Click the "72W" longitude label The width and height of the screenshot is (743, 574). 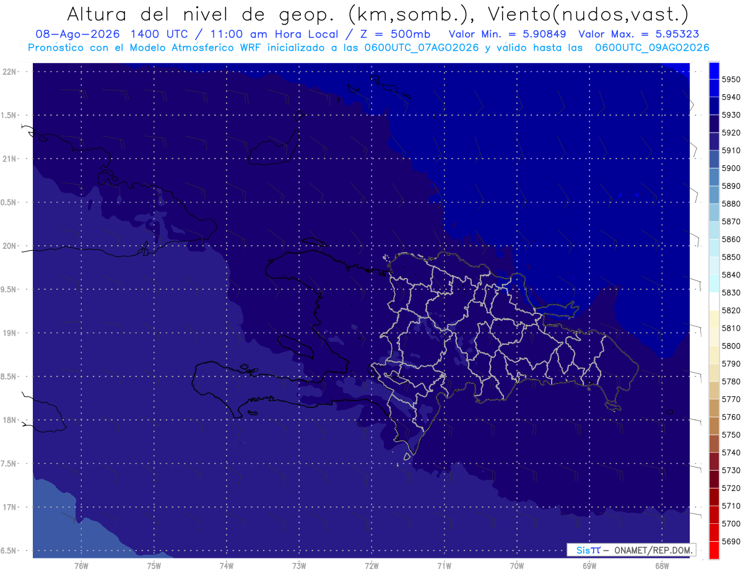coord(371,566)
